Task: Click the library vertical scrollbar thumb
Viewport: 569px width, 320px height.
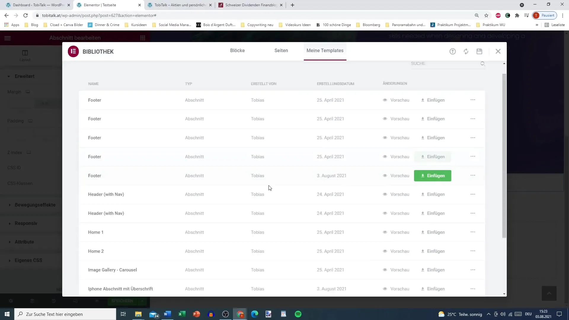Action: (x=504, y=156)
